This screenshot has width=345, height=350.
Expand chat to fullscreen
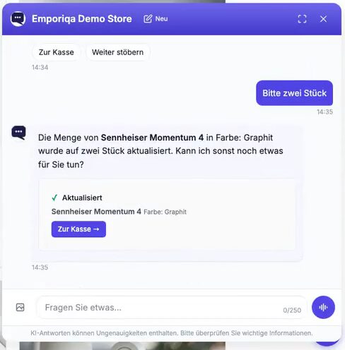[302, 19]
